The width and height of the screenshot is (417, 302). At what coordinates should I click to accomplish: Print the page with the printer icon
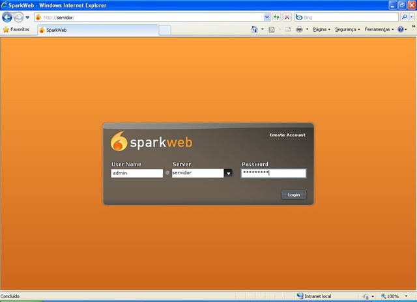300,29
